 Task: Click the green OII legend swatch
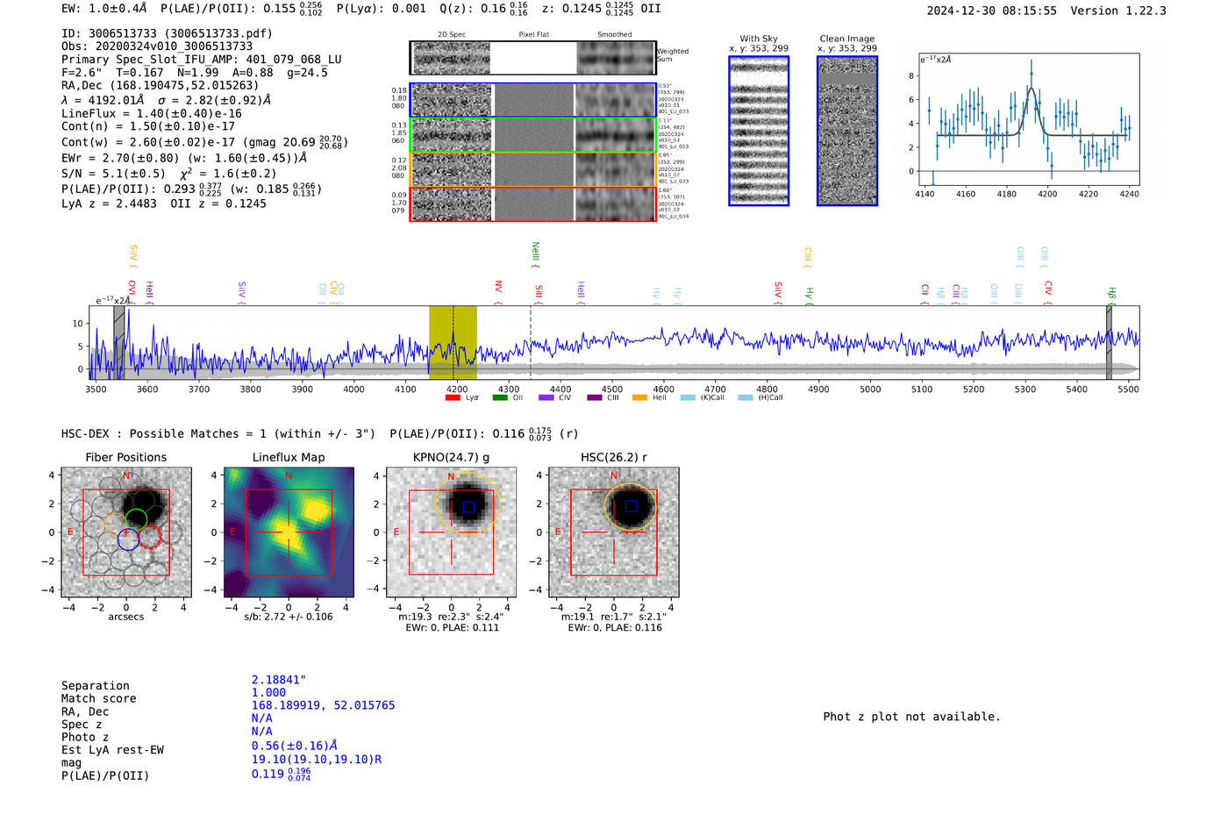pos(500,398)
